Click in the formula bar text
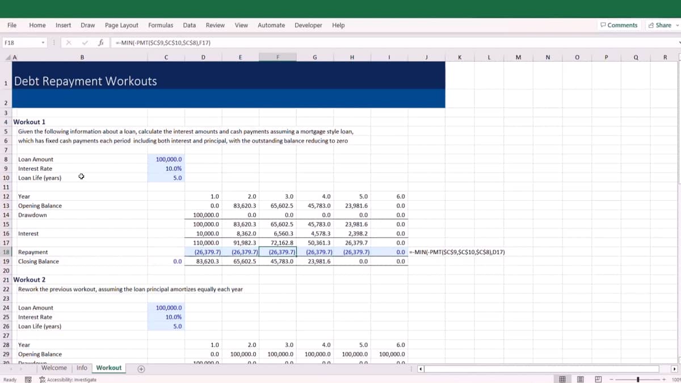The height and width of the screenshot is (383, 681). [x=163, y=43]
